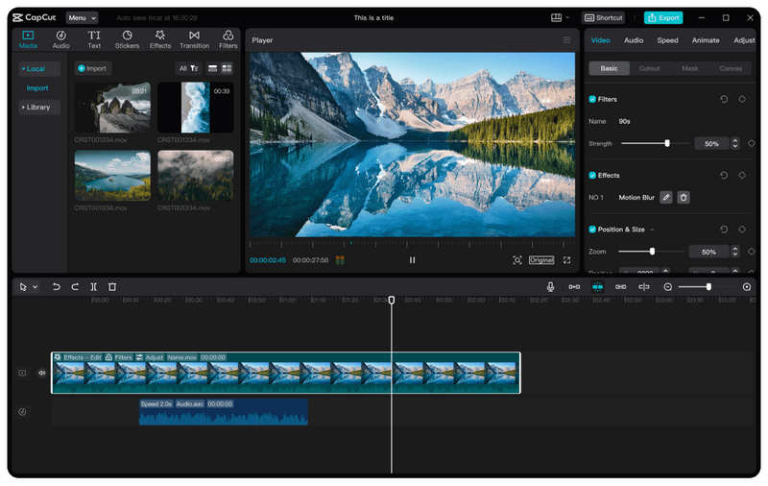Reset the Position & Size section
Viewport: 768px width, 486px height.
click(724, 230)
